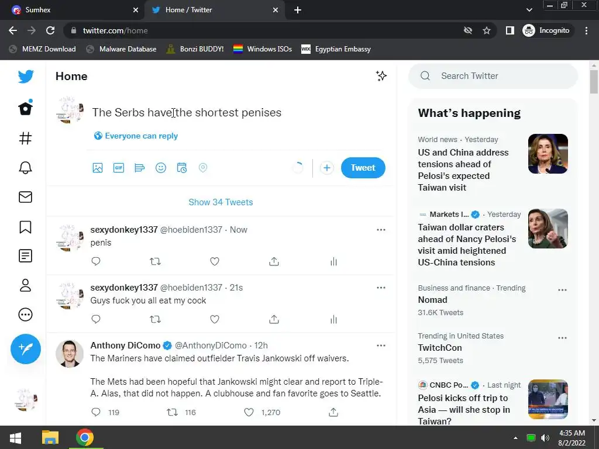Open the More circle icon in sidebar
This screenshot has width=599, height=449.
26,315
